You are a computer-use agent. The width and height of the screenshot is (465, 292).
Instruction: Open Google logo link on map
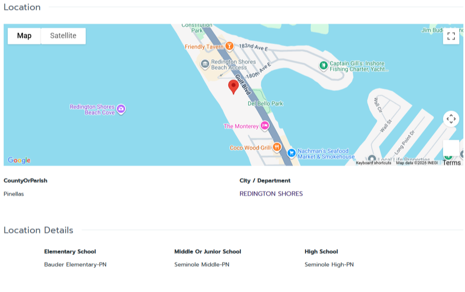click(x=19, y=160)
